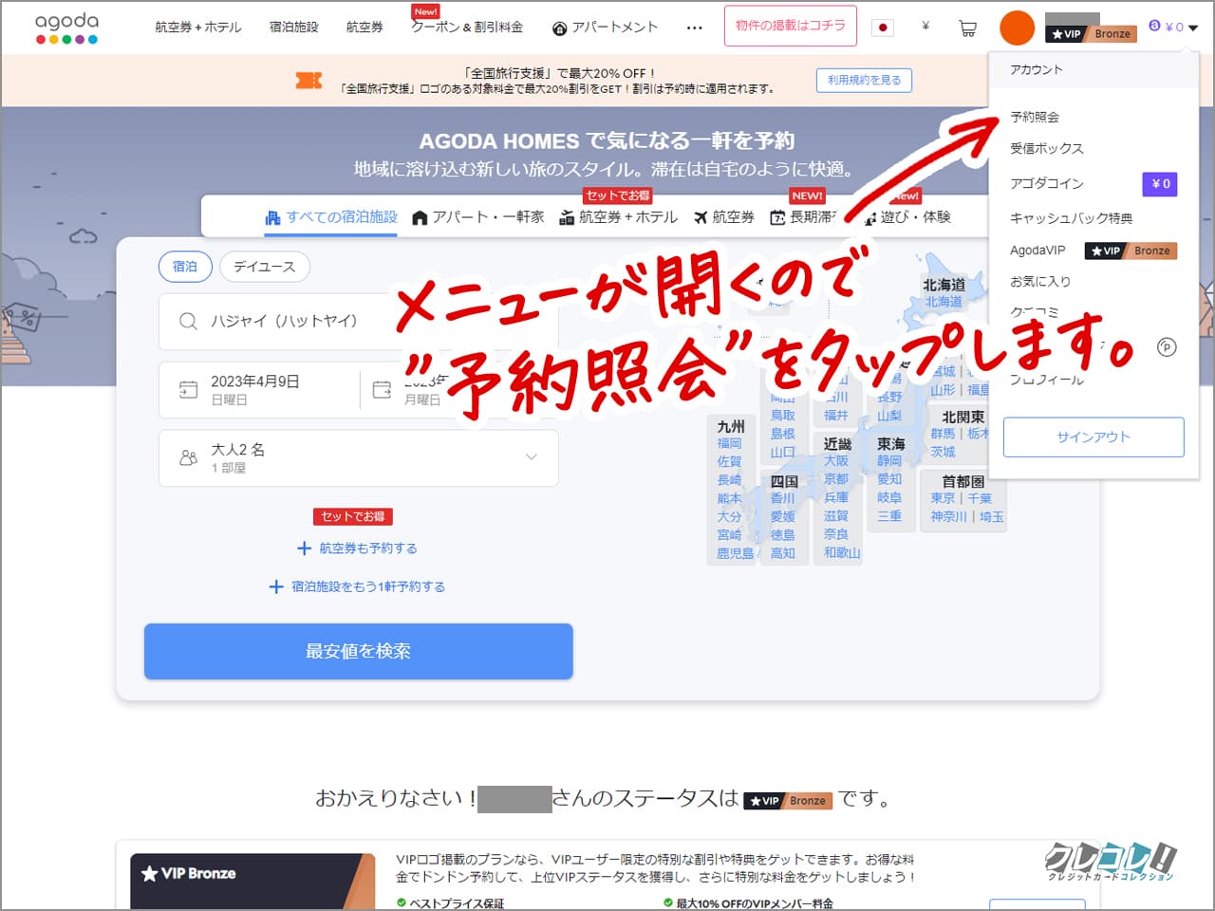1215x911 pixels.
Task: Select the 航空券 search tab
Action: (x=724, y=217)
